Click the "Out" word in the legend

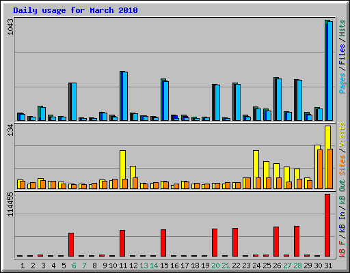pos(342,186)
